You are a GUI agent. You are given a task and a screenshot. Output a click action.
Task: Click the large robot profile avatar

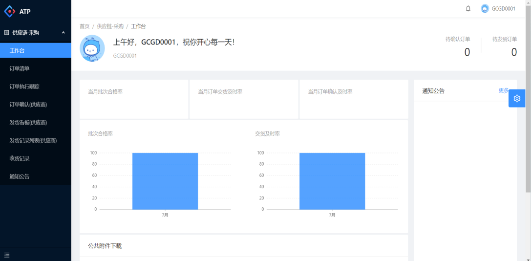[92, 48]
